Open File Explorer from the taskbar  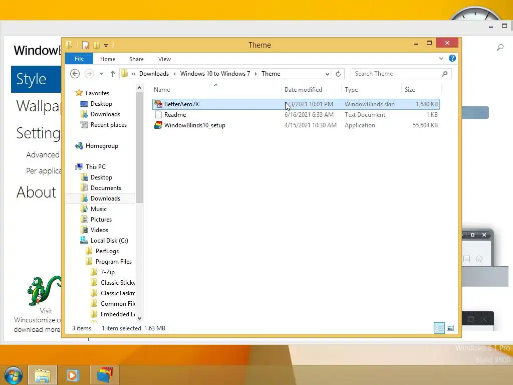[x=43, y=375]
